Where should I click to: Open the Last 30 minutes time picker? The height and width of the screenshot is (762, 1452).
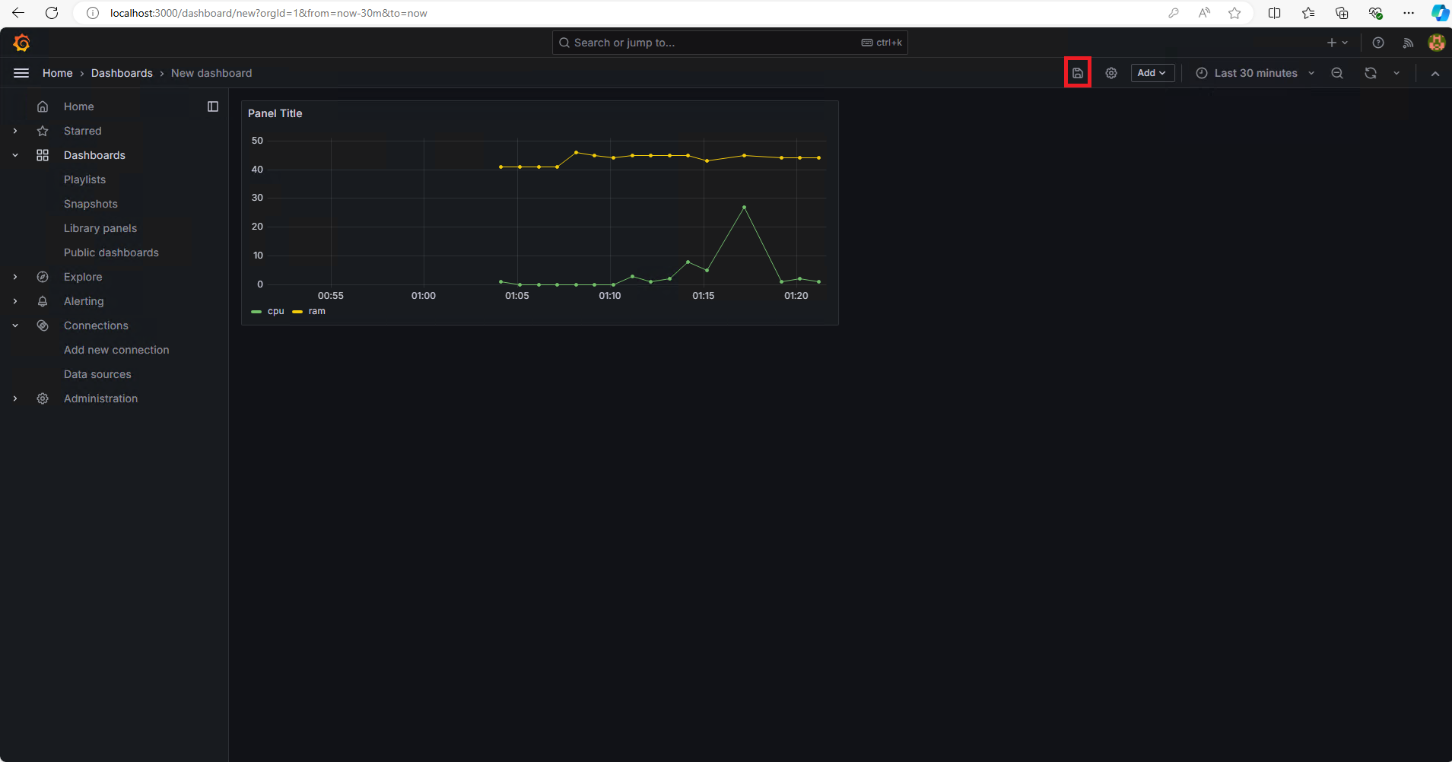(x=1255, y=73)
